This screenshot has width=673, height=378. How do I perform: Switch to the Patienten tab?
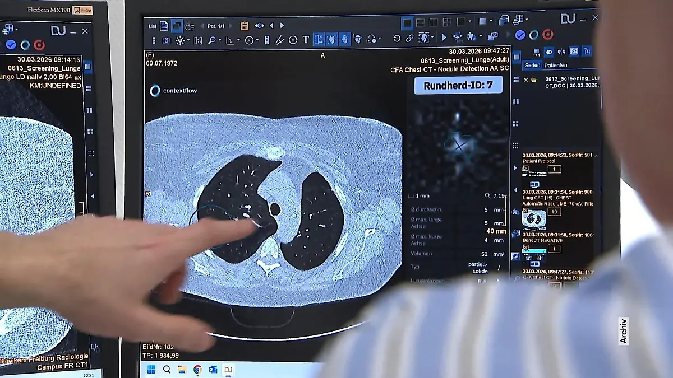556,66
